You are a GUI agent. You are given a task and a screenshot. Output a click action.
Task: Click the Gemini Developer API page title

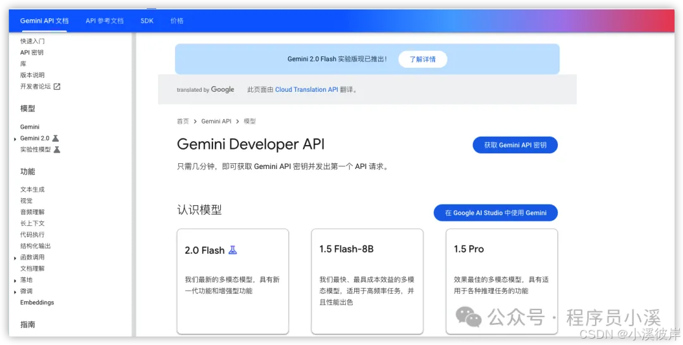[250, 144]
